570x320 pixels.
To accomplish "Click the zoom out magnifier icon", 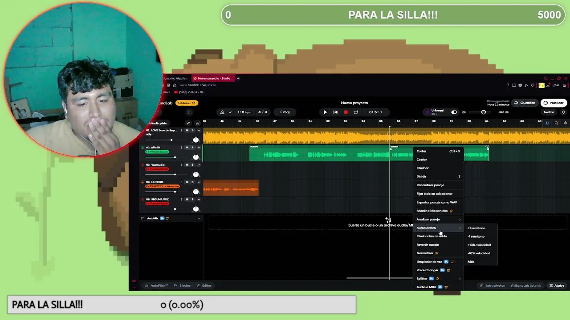I will click(556, 123).
